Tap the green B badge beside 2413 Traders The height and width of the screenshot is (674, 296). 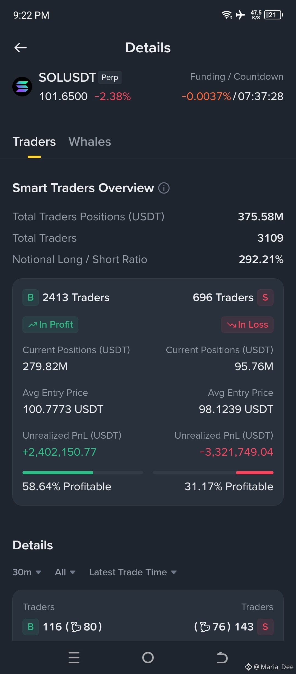[31, 298]
